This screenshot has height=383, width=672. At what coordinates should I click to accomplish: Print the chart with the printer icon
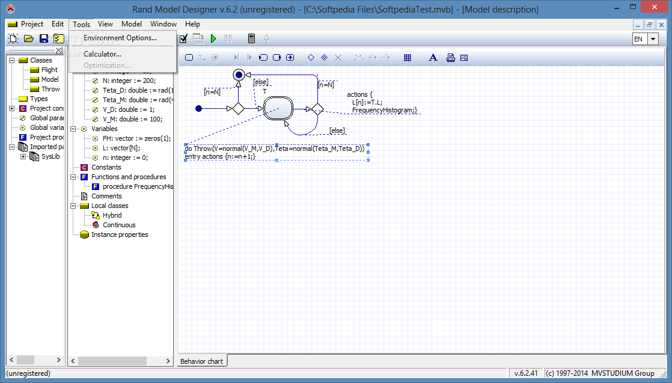[x=450, y=58]
